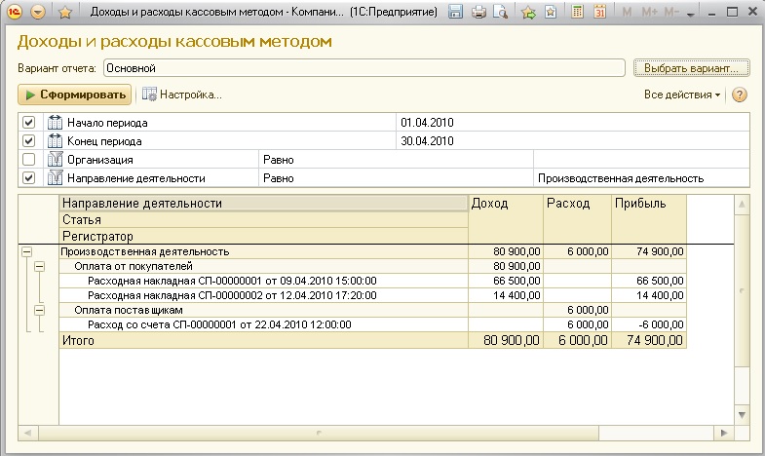Select the Регистратор header cell
The height and width of the screenshot is (456, 765).
pos(263,236)
